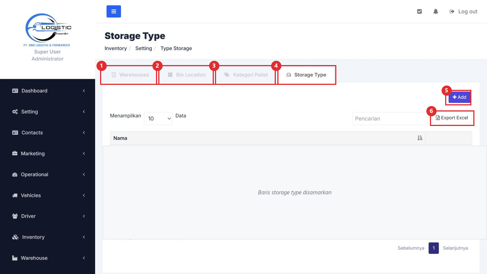Click the Log out link

[x=463, y=11]
